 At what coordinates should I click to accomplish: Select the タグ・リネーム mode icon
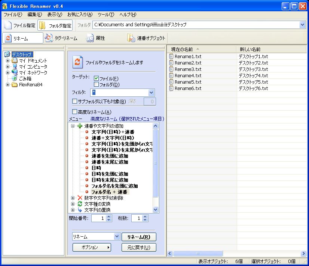[49, 38]
